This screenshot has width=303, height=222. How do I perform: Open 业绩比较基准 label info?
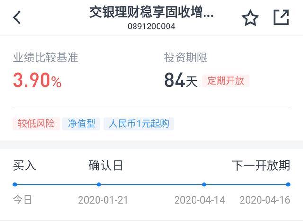(x=45, y=57)
